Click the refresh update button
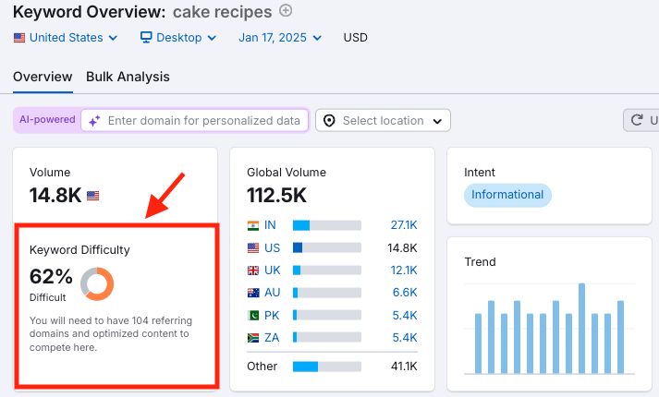The image size is (659, 397). click(641, 120)
